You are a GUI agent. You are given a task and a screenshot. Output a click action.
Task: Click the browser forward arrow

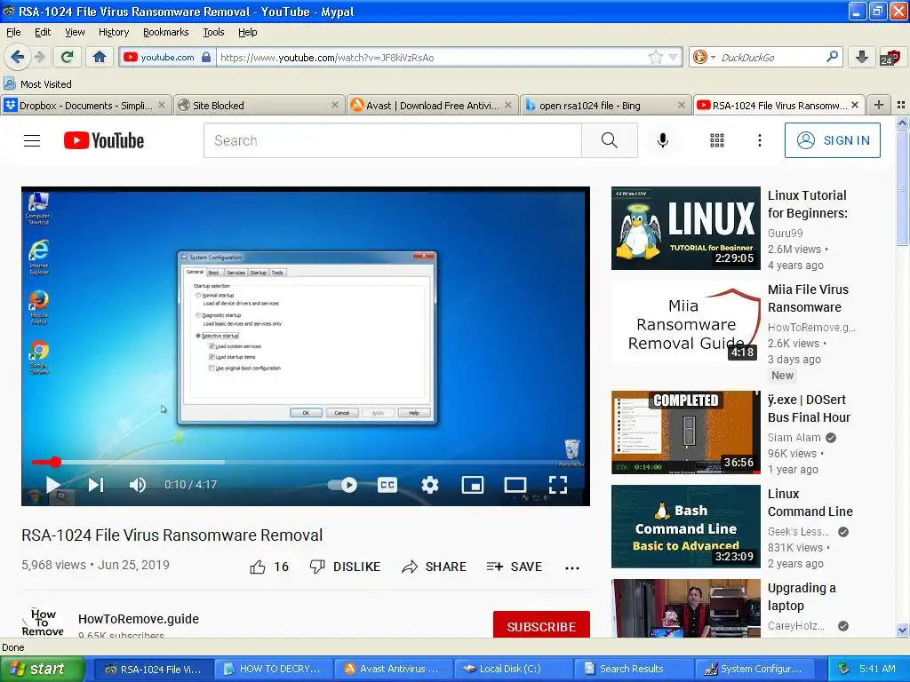39,57
